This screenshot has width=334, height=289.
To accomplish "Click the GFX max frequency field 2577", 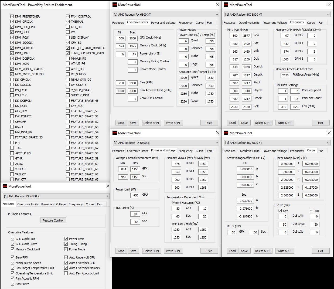I will [246, 36].
